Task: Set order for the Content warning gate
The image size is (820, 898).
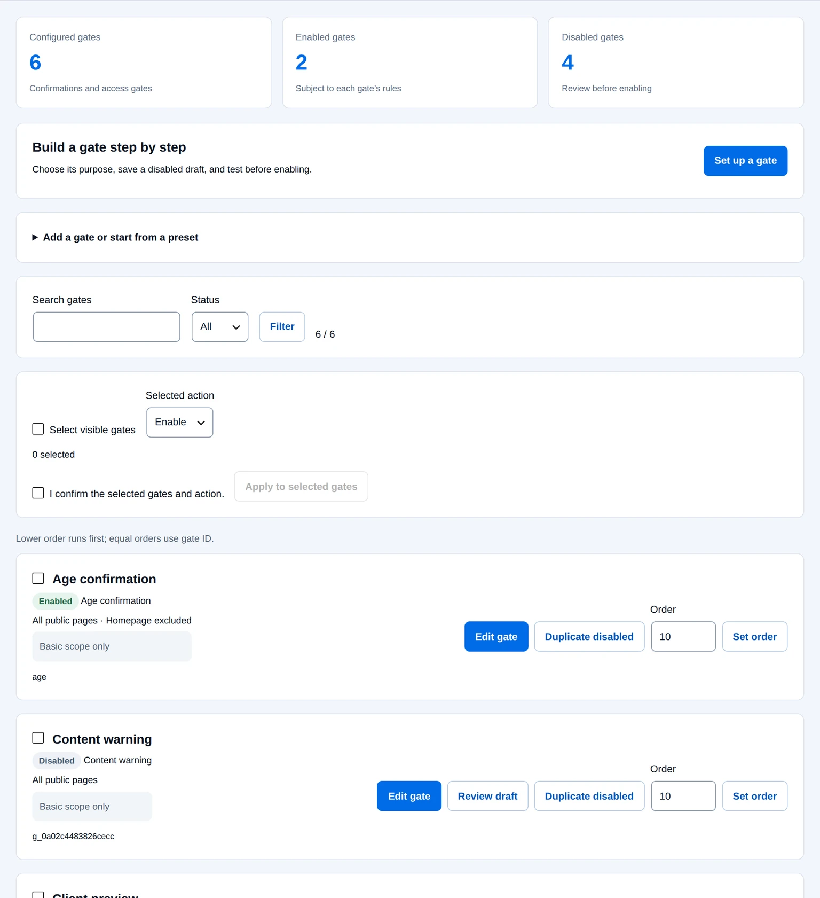Action: coord(754,796)
